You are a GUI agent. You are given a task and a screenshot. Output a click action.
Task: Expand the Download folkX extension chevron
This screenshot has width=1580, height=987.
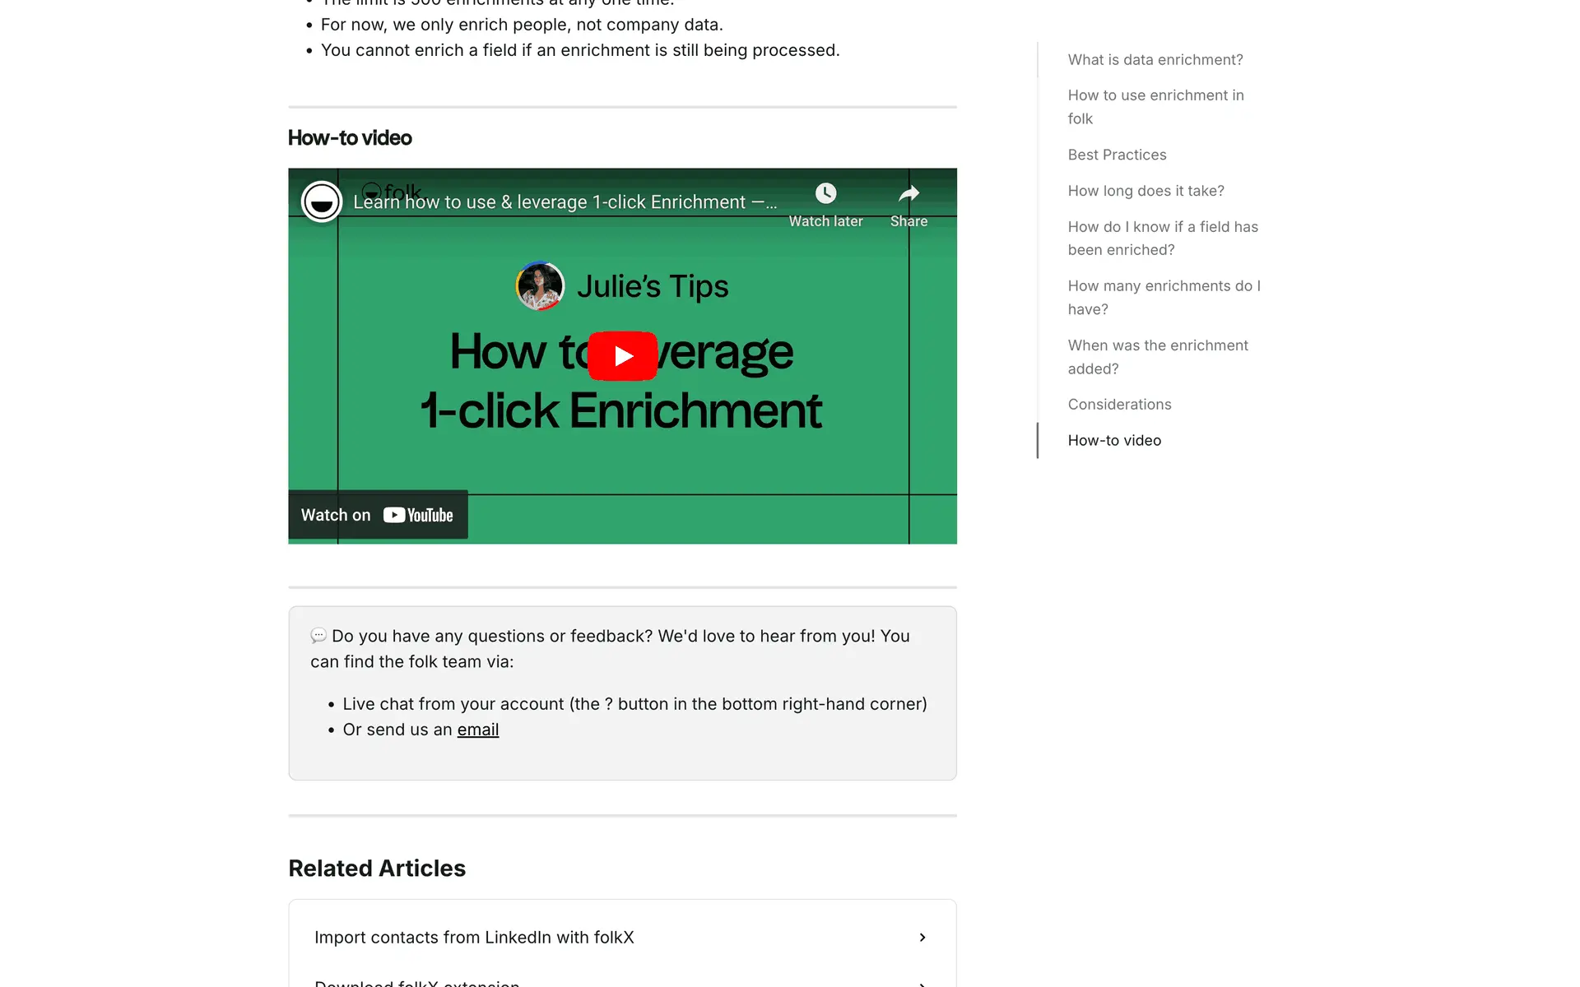click(922, 983)
